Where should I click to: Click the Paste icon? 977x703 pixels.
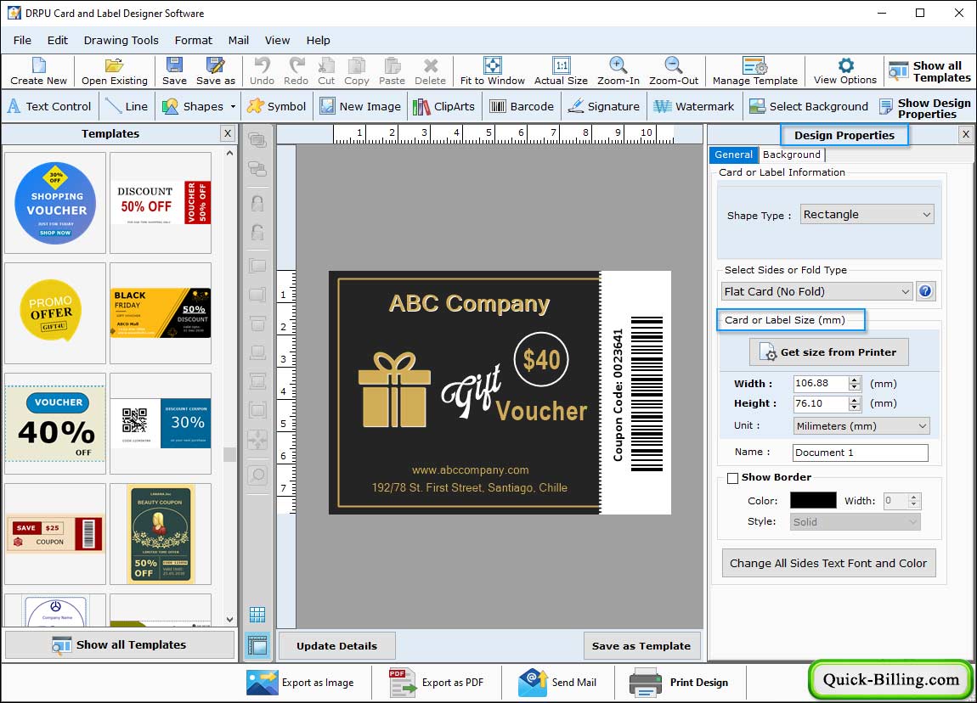[392, 71]
